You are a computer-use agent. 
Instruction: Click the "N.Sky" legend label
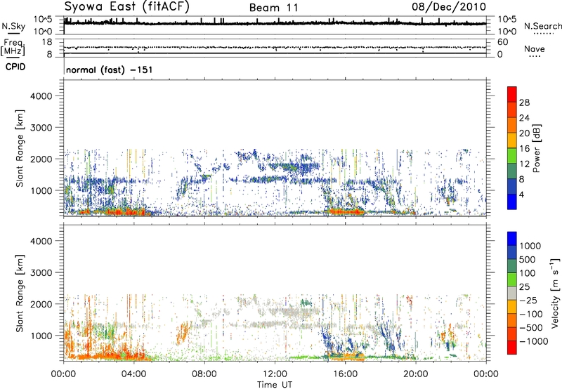[x=13, y=26]
